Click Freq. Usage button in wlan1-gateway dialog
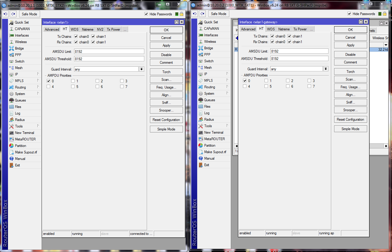The width and height of the screenshot is (392, 252). tap(351, 87)
